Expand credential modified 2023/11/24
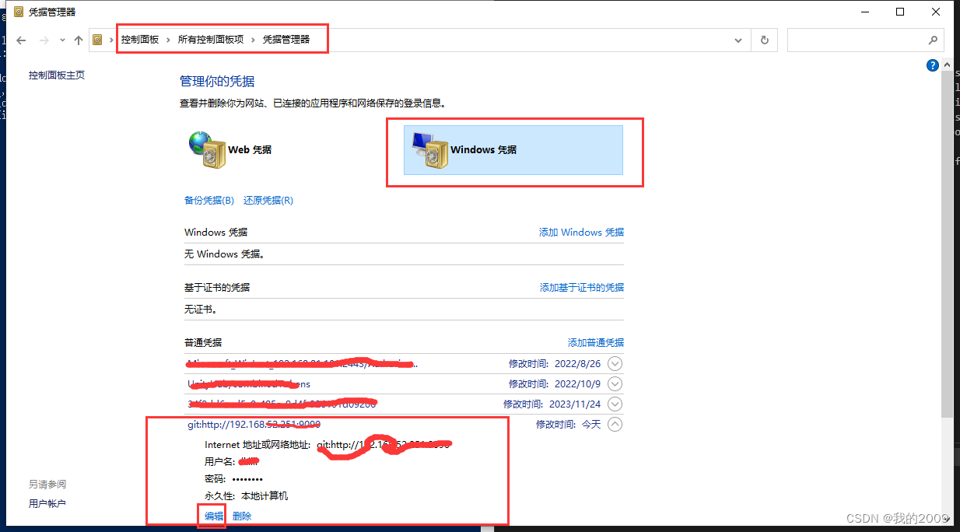The height and width of the screenshot is (532, 960). (615, 404)
